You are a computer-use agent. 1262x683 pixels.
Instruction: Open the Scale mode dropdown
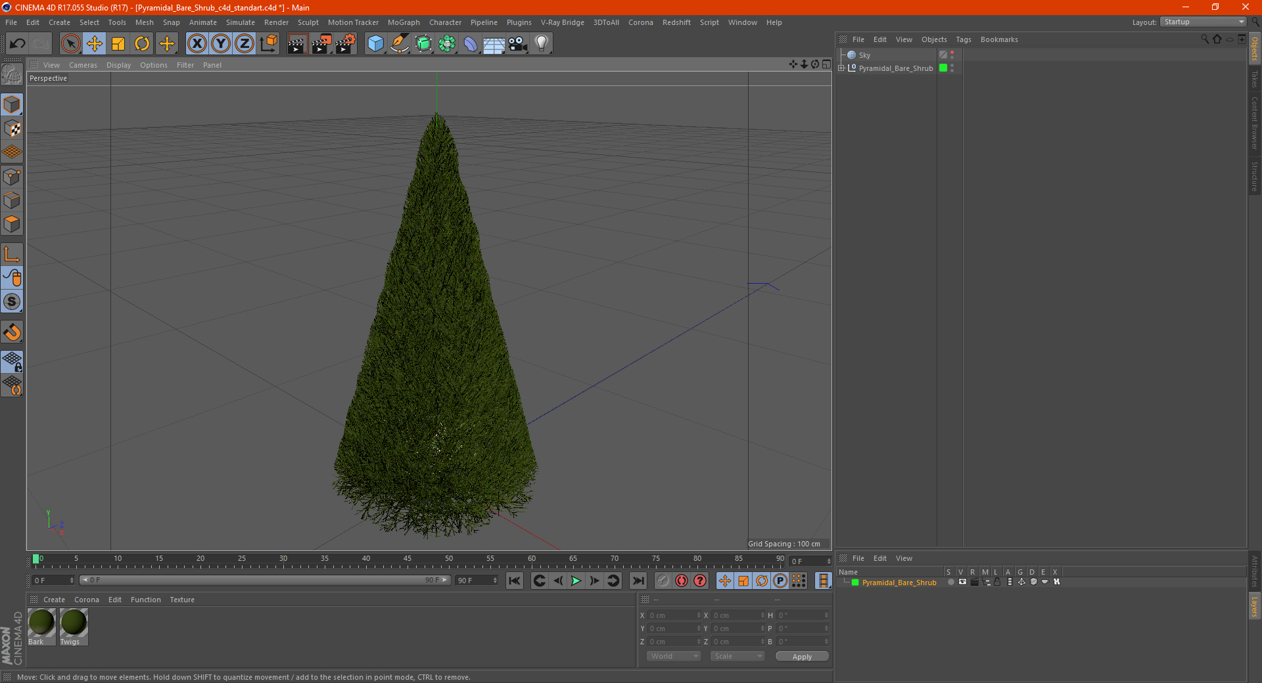pos(737,656)
